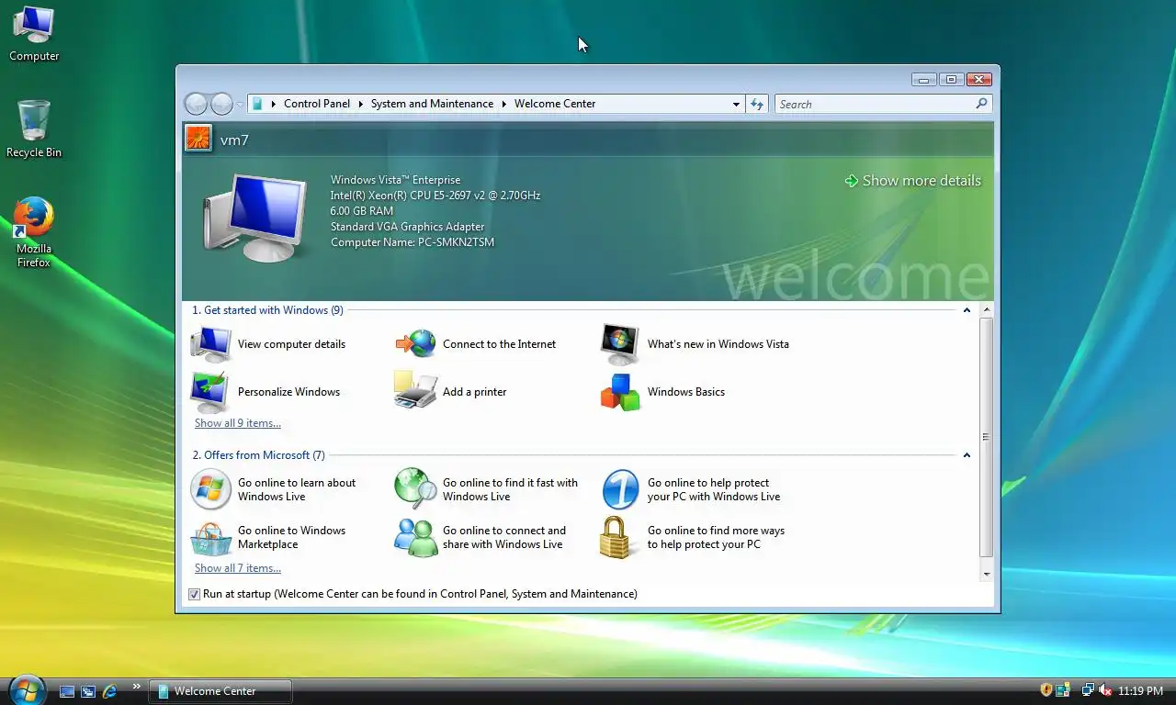Click the control panel icon in address bar

[x=258, y=104]
